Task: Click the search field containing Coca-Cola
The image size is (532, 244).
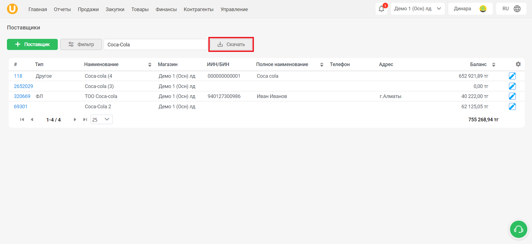Action: tap(156, 44)
